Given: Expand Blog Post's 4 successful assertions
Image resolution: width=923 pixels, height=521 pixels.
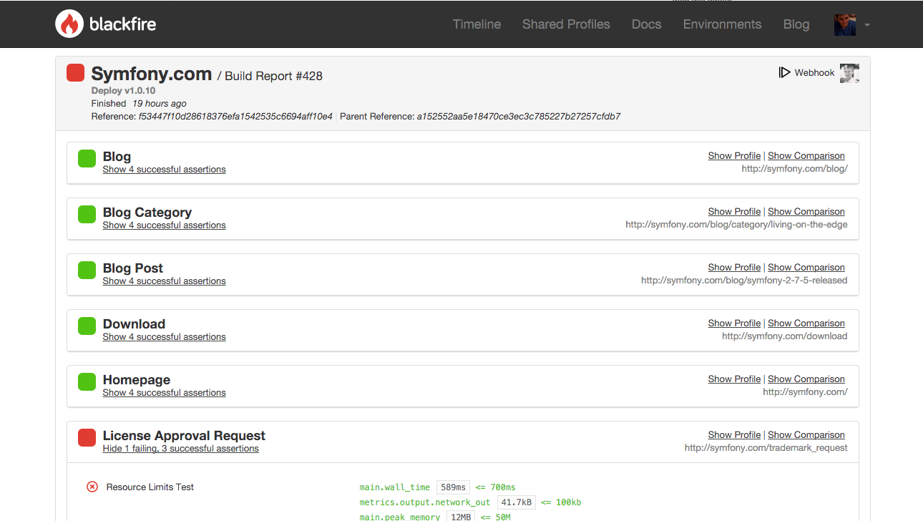Looking at the screenshot, I should click(x=164, y=281).
